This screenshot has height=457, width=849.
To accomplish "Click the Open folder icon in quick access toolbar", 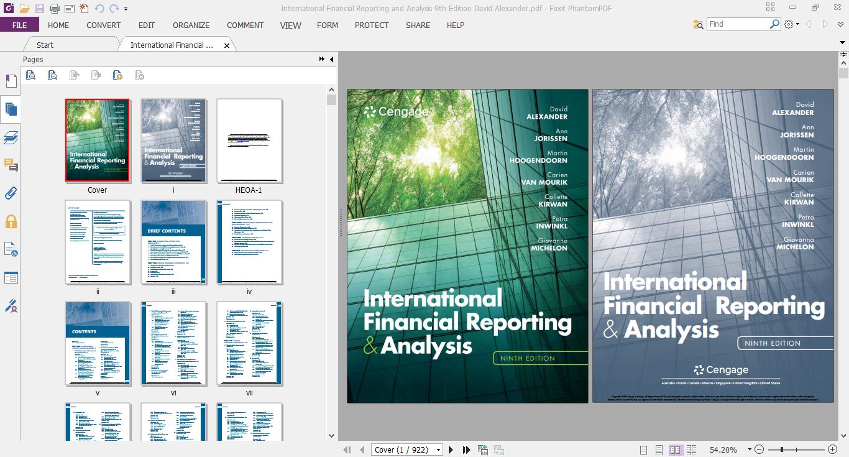I will pyautogui.click(x=24, y=9).
